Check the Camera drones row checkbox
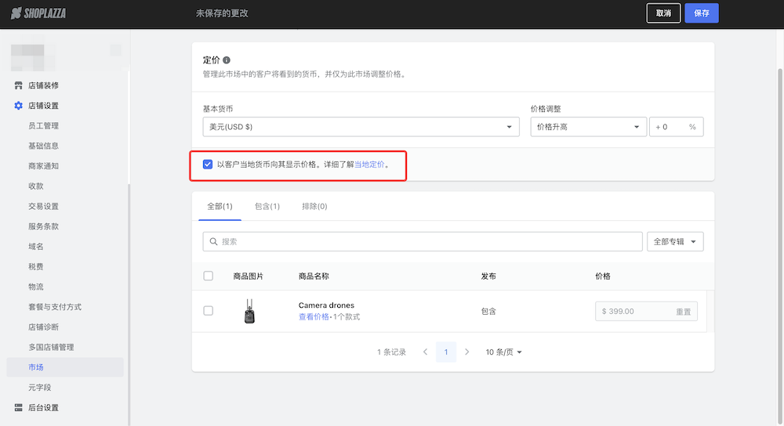The height and width of the screenshot is (426, 784). (x=208, y=311)
